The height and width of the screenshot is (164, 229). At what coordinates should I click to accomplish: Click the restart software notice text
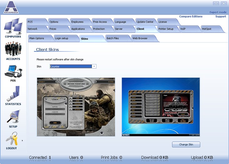coord(60,59)
